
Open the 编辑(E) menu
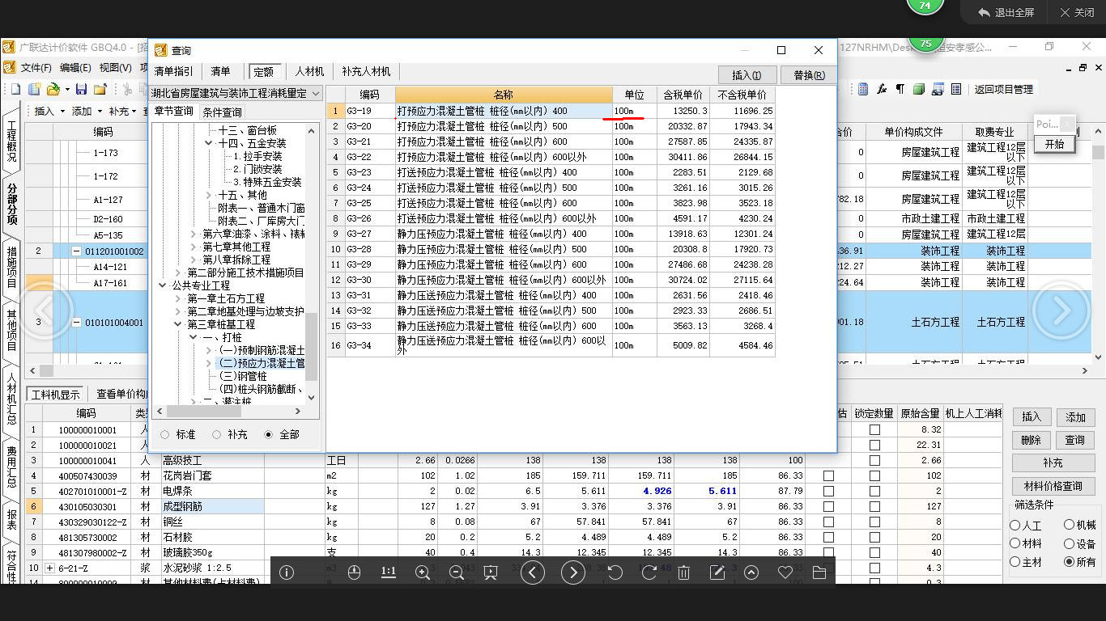(x=75, y=68)
